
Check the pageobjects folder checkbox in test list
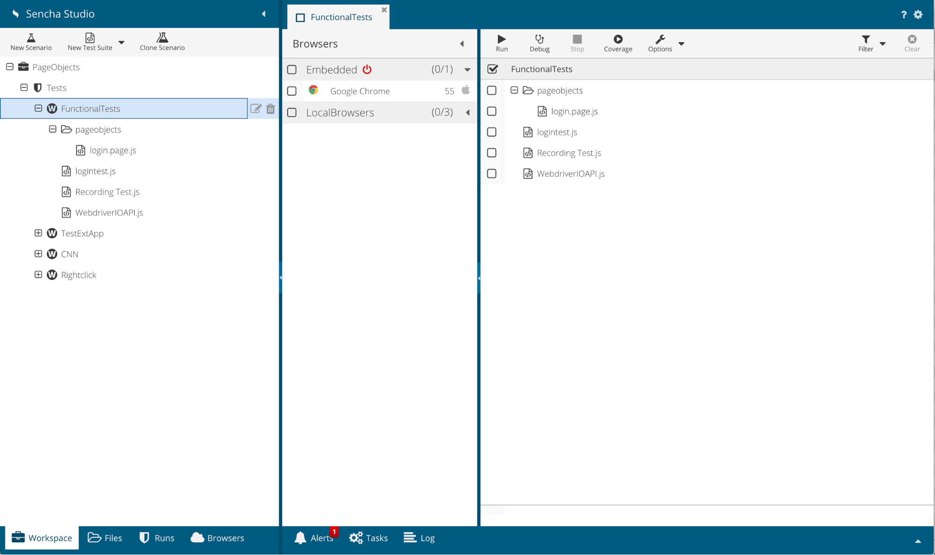[x=492, y=90]
